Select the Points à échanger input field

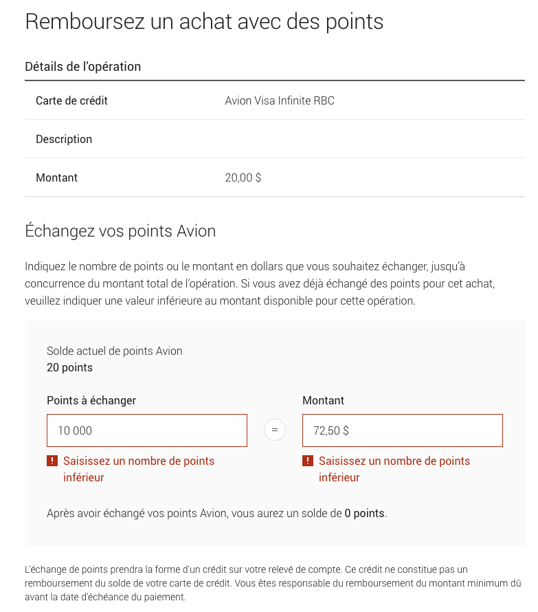pos(146,430)
